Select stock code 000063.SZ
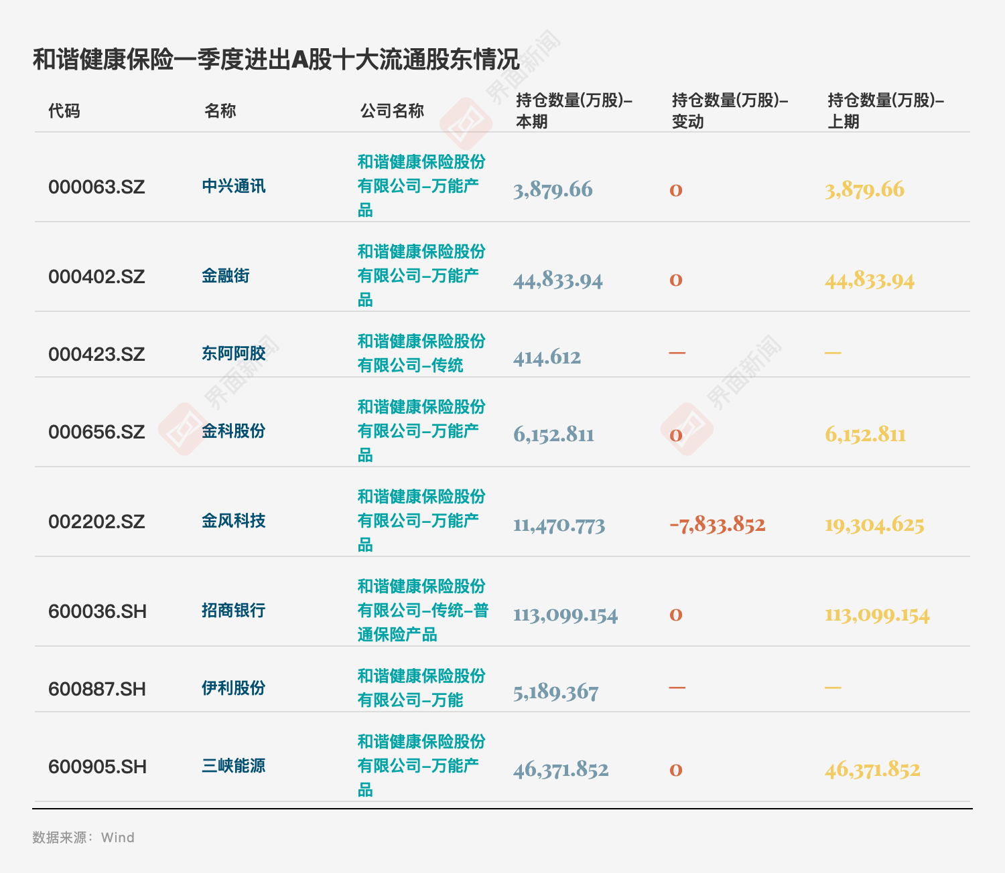This screenshot has height=873, width=1005. coord(96,187)
